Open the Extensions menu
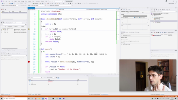This screenshot has height=100, width=178. coord(38,1)
